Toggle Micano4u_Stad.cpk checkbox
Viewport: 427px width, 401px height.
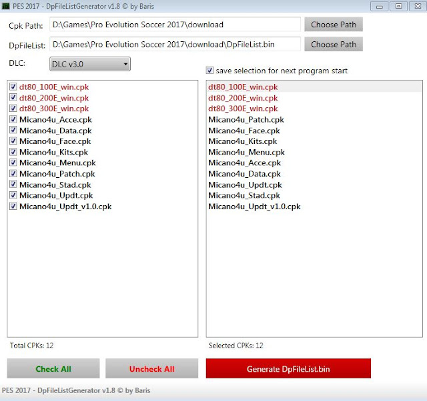[13, 185]
